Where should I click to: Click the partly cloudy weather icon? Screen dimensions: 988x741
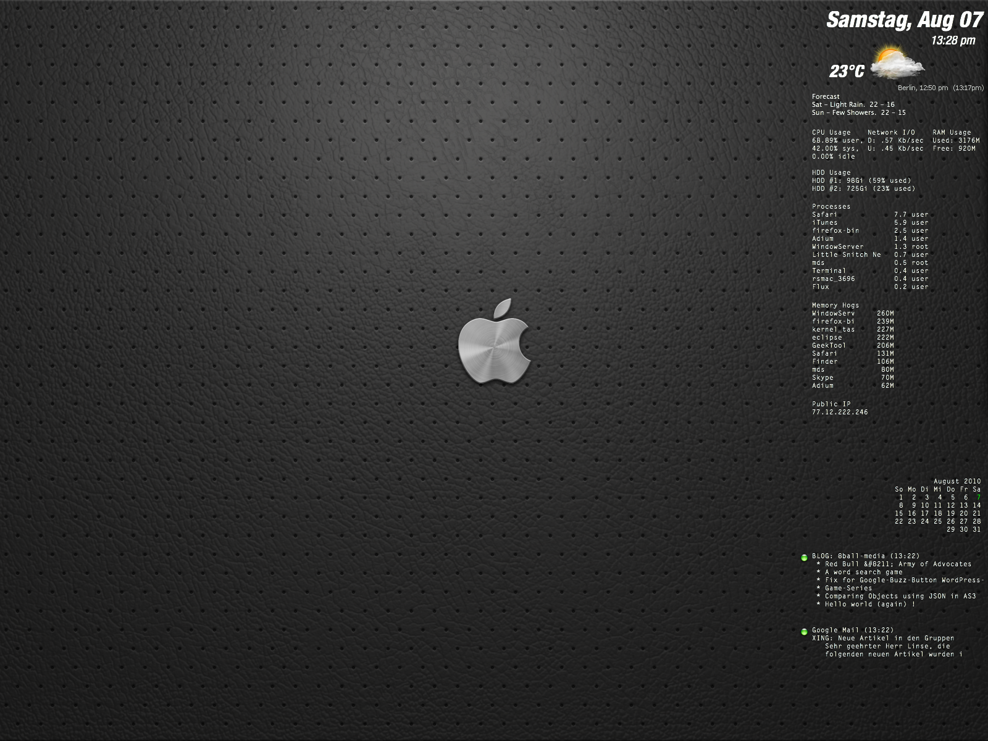896,62
